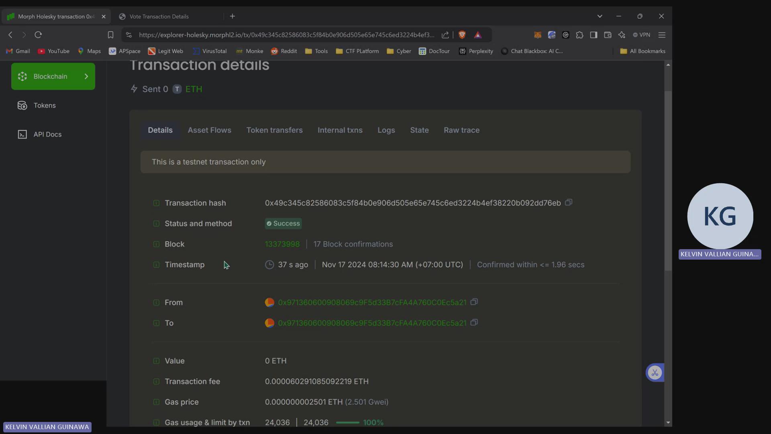Open the MetaMask fox extension

pyautogui.click(x=537, y=35)
